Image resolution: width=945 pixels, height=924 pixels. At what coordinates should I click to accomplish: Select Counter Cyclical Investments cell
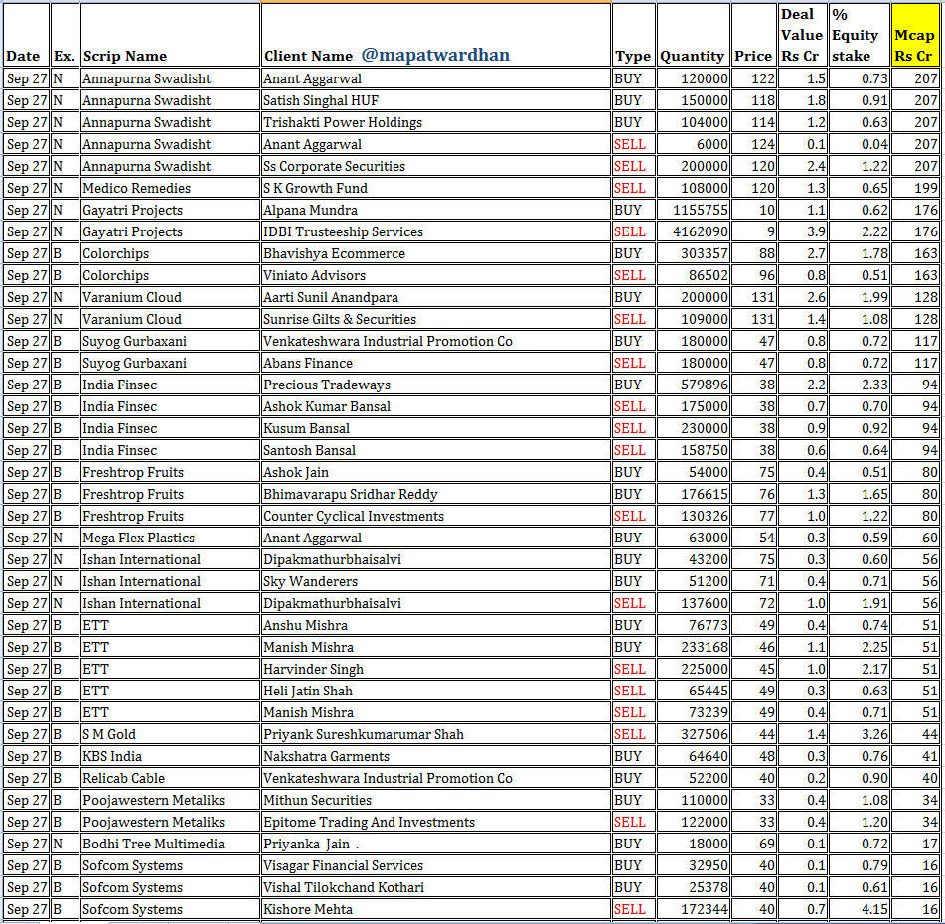pyautogui.click(x=436, y=516)
